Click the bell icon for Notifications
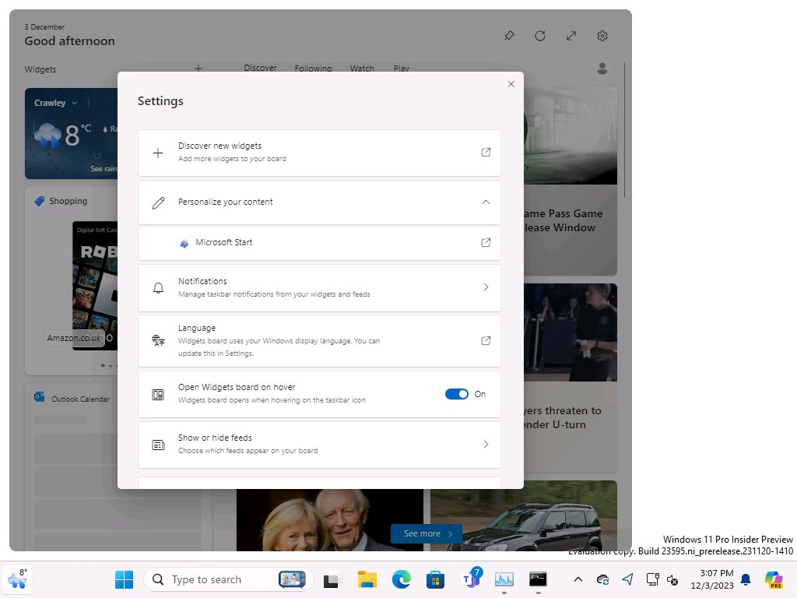 click(x=158, y=288)
